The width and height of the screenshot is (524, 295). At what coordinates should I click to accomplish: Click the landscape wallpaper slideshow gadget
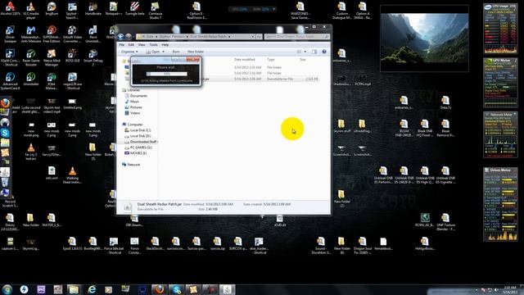coord(424,39)
